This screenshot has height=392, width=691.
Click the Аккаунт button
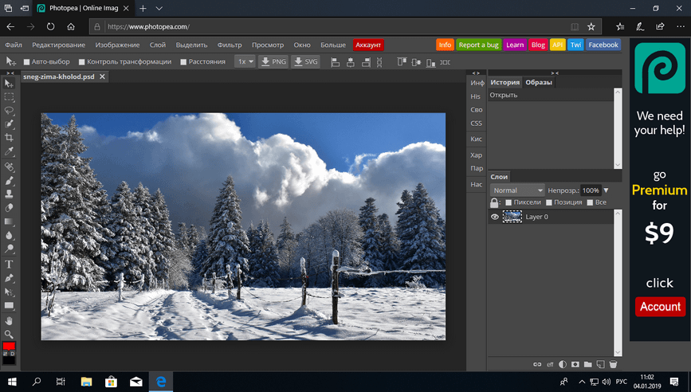(x=368, y=45)
